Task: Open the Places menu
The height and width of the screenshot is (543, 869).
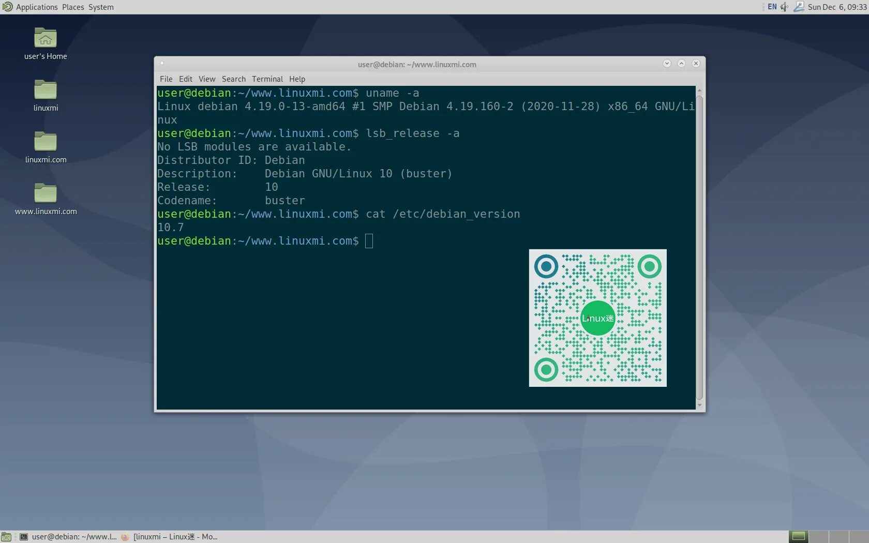Action: tap(73, 7)
